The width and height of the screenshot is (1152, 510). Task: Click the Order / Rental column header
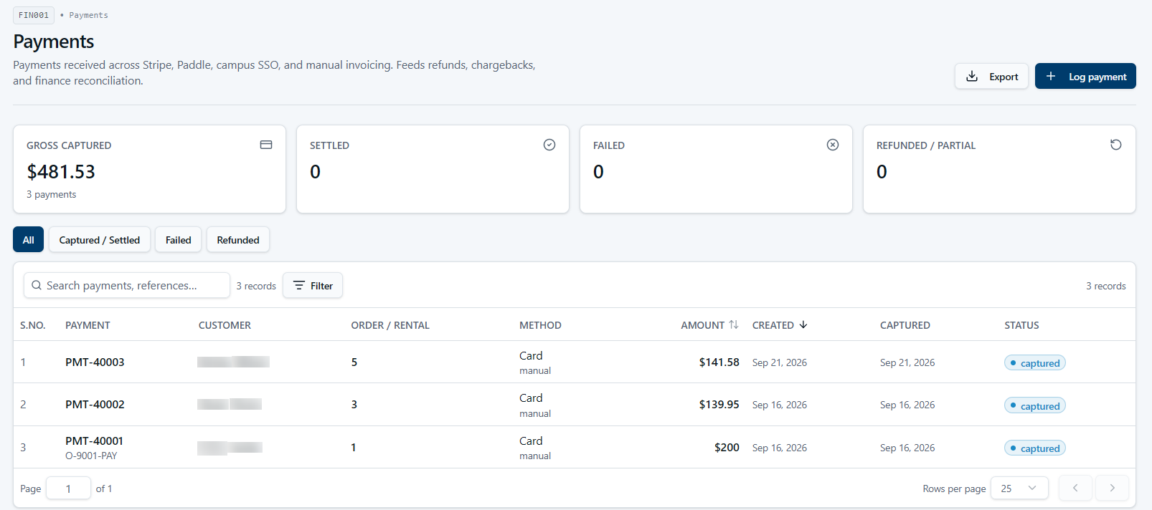390,324
